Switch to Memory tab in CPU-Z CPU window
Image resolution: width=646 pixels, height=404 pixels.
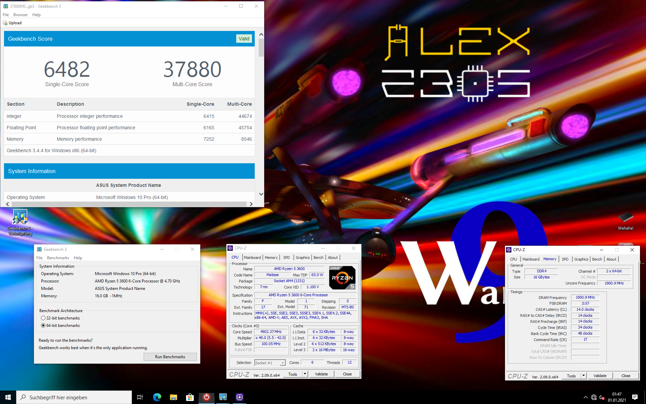pos(271,258)
